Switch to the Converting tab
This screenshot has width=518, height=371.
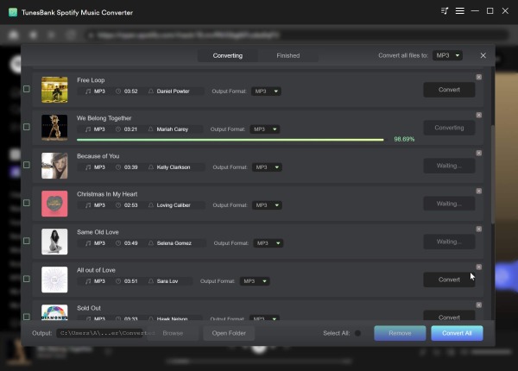pos(228,55)
